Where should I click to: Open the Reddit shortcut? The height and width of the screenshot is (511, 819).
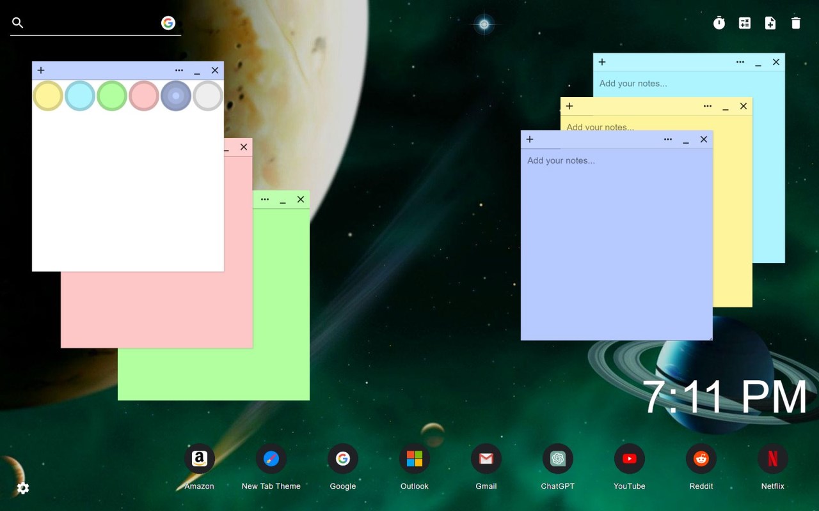click(x=701, y=459)
